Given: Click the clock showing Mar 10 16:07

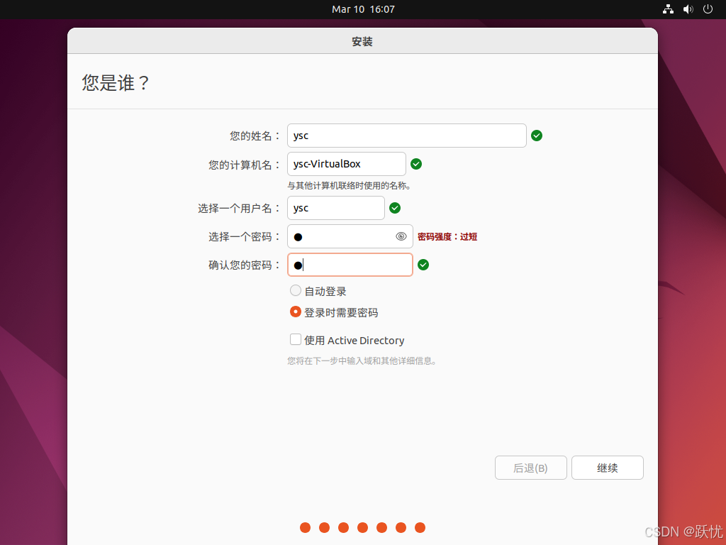Looking at the screenshot, I should [363, 9].
